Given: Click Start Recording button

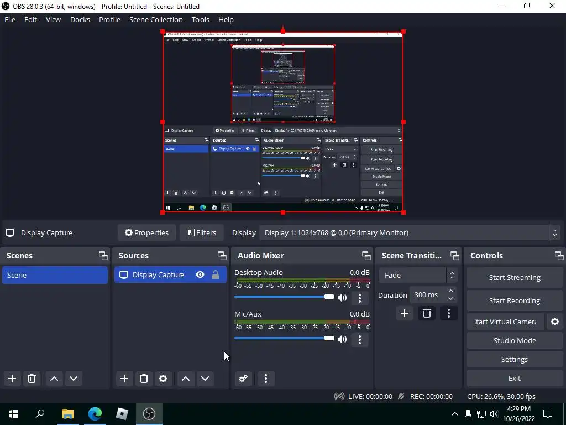Looking at the screenshot, I should click(x=515, y=300).
